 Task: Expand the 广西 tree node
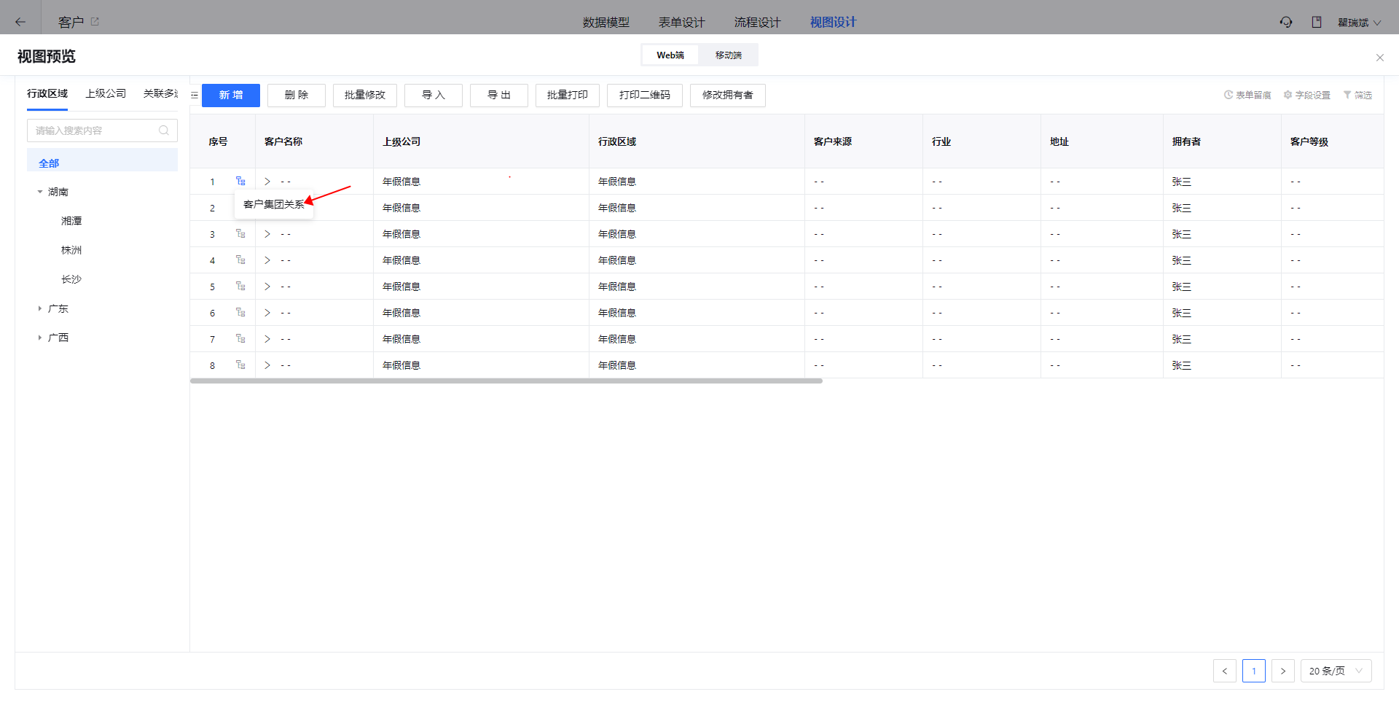(40, 338)
